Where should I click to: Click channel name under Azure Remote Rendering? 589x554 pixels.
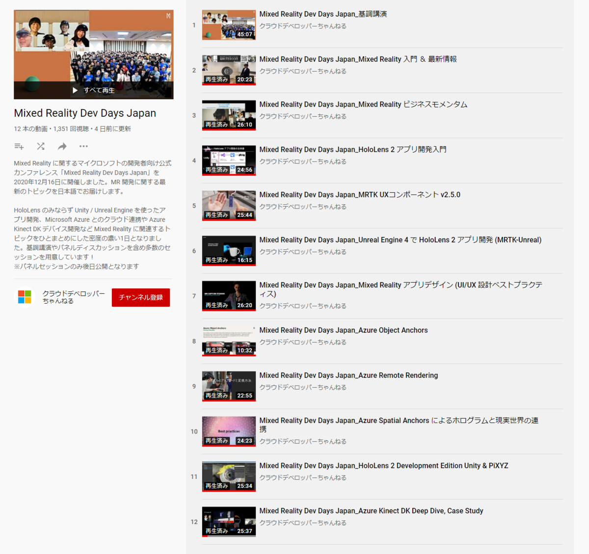coord(303,387)
